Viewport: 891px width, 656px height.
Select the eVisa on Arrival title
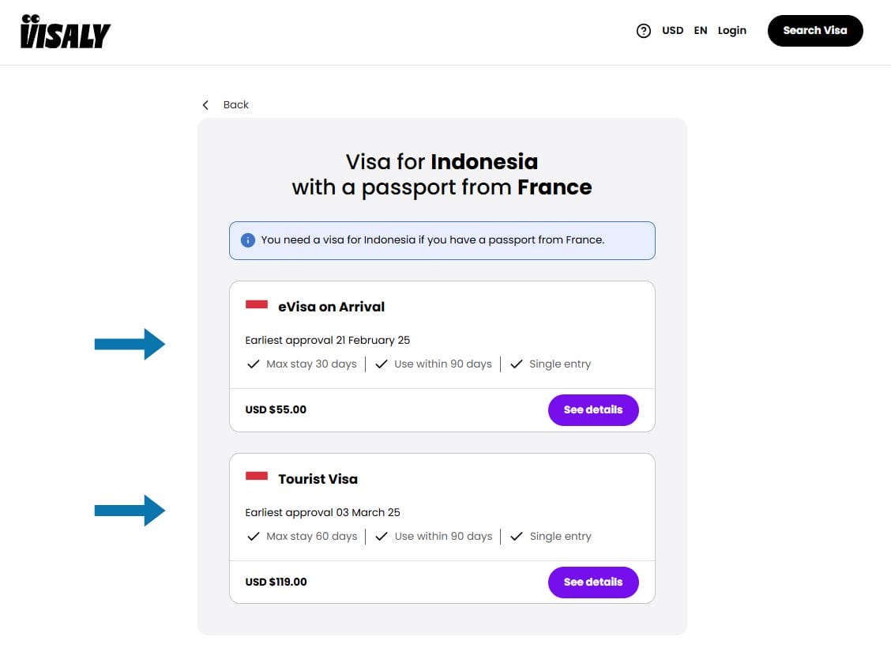[332, 307]
